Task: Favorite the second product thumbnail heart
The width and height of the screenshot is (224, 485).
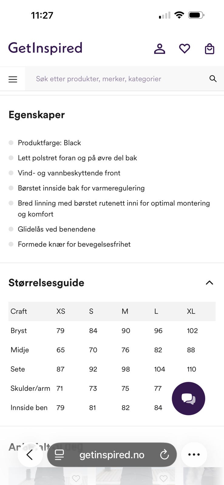Action: [x=163, y=479]
